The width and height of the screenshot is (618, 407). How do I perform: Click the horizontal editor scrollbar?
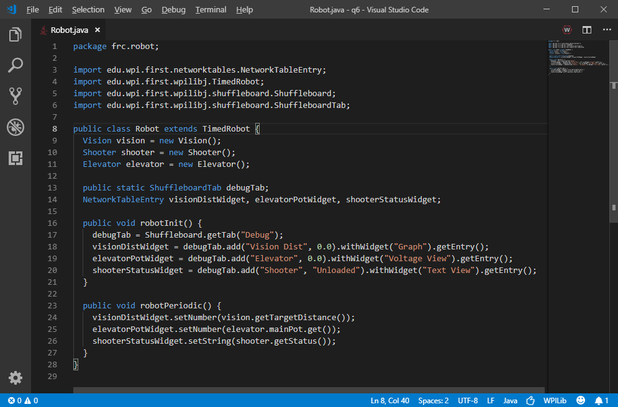pyautogui.click(x=309, y=390)
